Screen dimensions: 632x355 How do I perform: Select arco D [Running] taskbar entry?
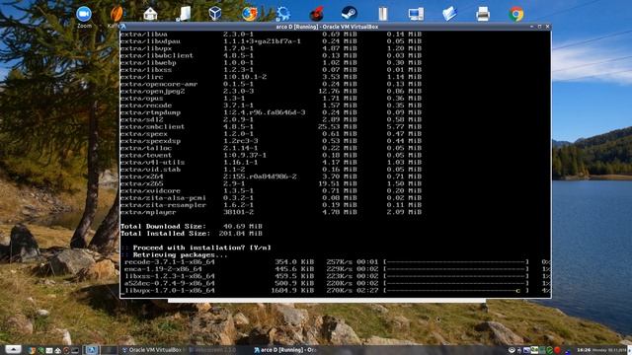284,350
